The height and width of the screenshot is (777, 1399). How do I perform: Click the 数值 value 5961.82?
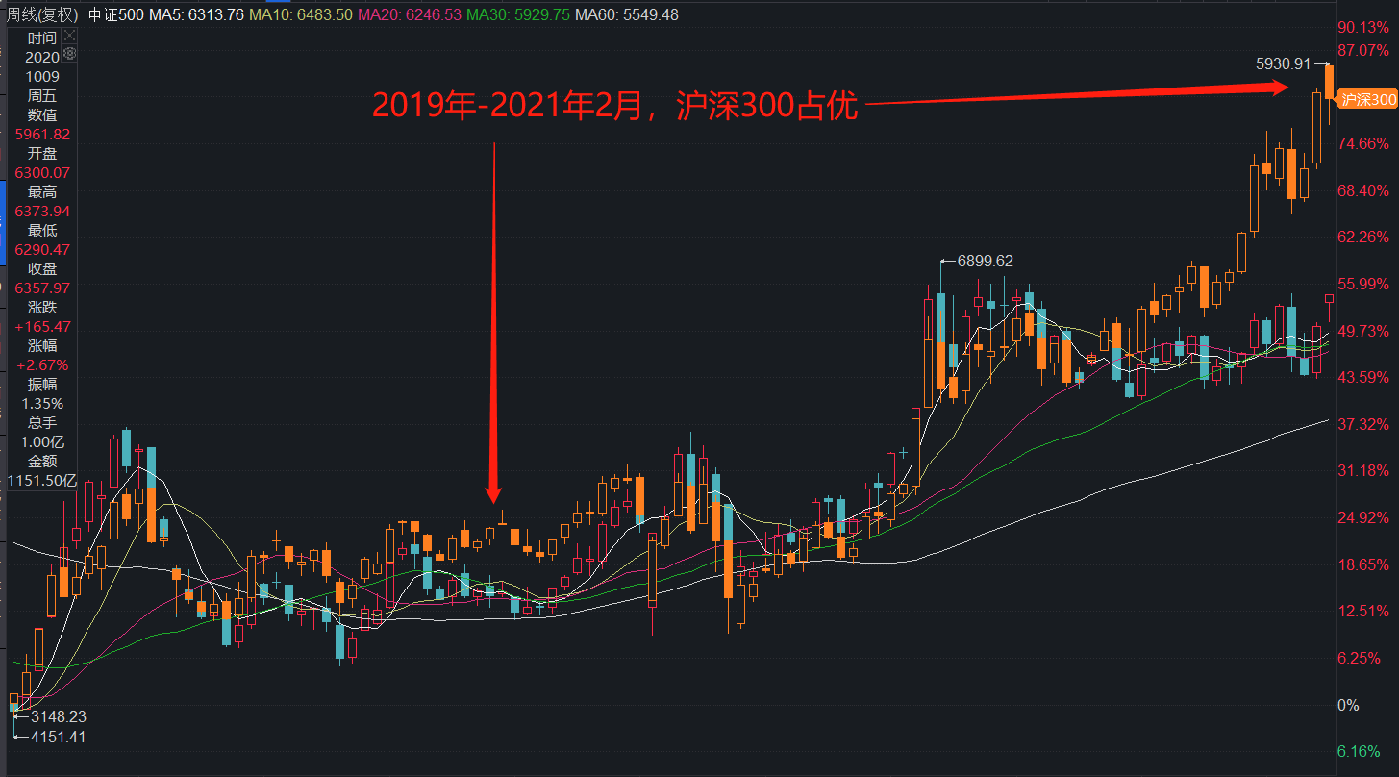pyautogui.click(x=42, y=134)
